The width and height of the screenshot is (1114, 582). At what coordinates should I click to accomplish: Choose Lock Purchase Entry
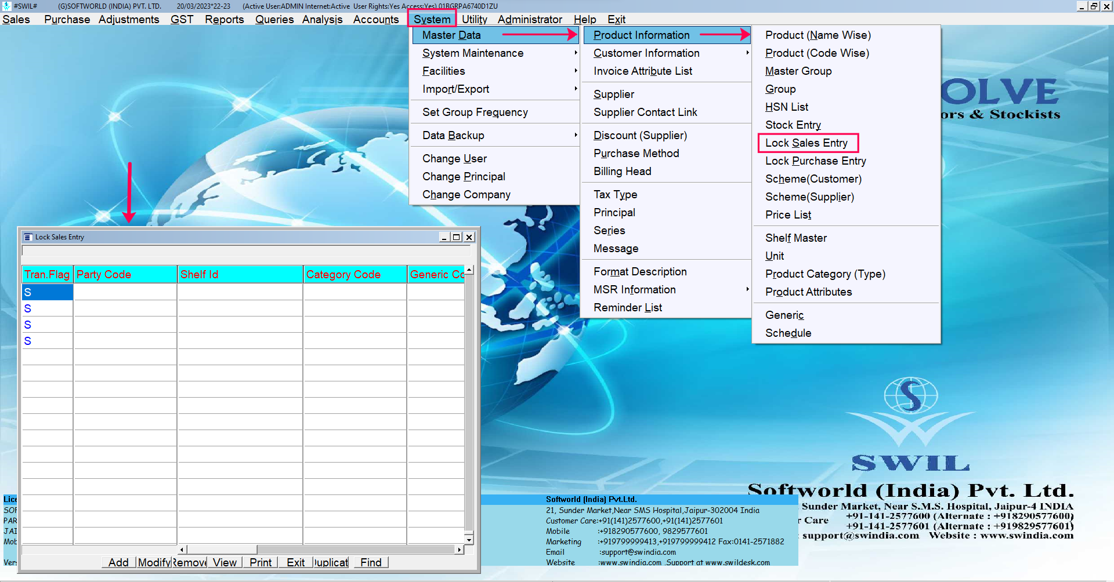pos(846,161)
